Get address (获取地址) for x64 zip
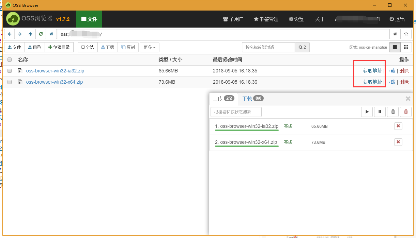 pos(372,82)
